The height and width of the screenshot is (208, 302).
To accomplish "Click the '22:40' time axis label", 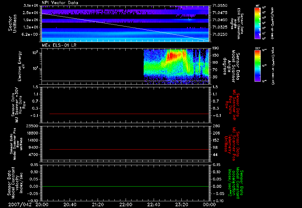I will pyautogui.click(x=153, y=204).
